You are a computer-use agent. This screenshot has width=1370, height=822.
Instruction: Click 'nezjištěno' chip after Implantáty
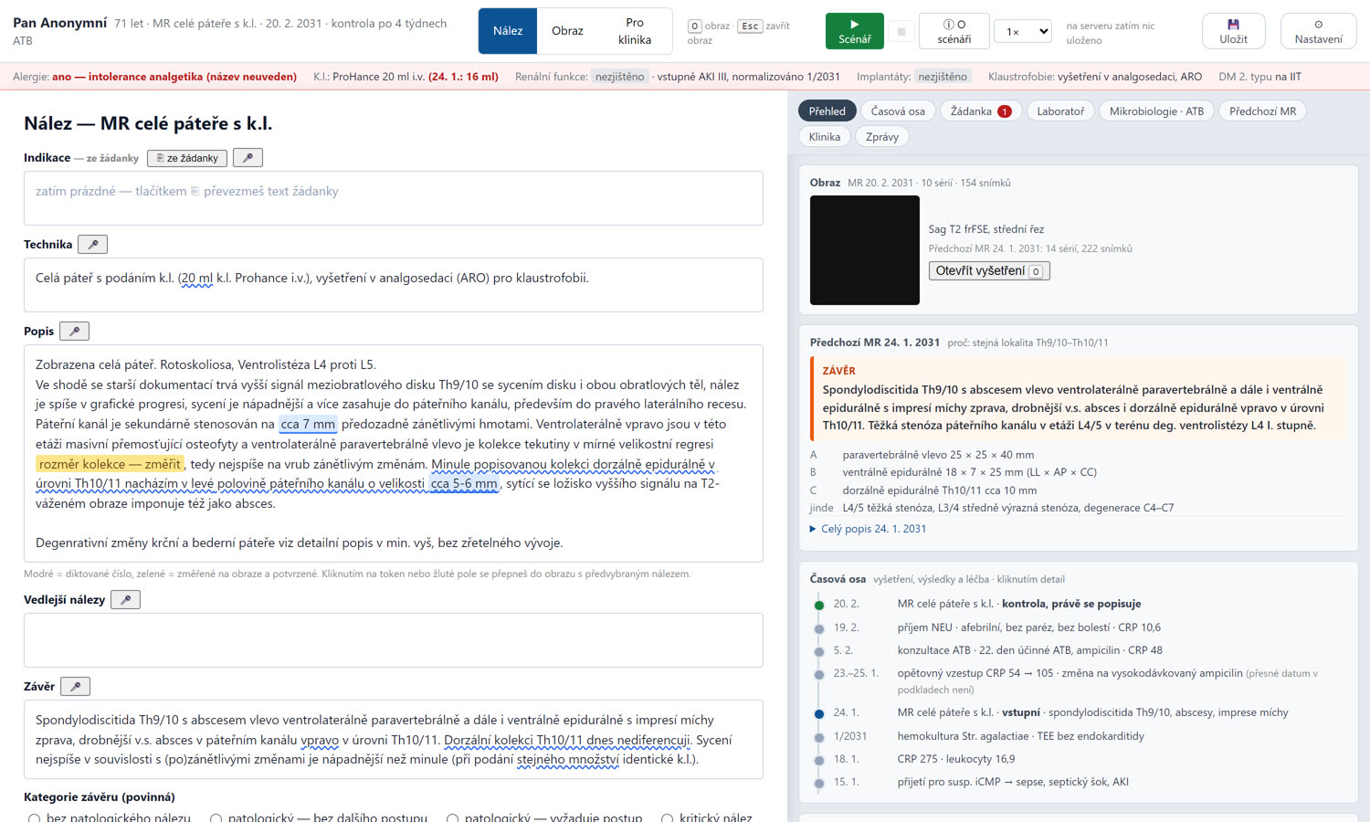click(943, 77)
